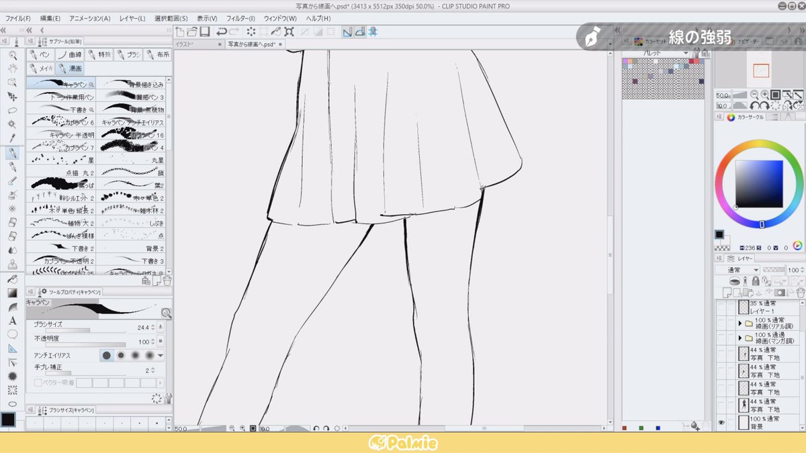Choose the キャラペン 半透明 brush
The height and width of the screenshot is (453, 806).
coord(61,134)
